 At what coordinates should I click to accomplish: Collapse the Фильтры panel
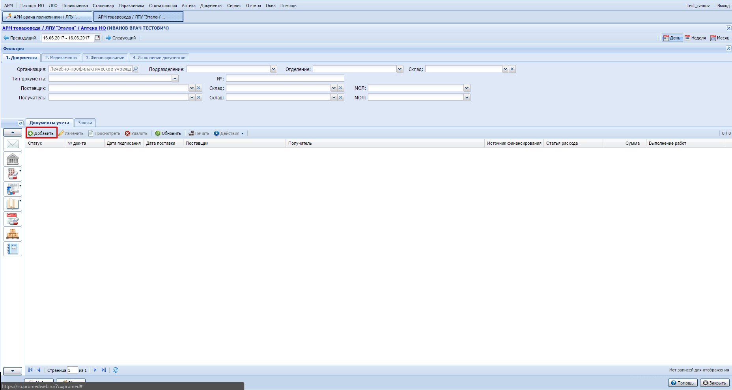(728, 49)
